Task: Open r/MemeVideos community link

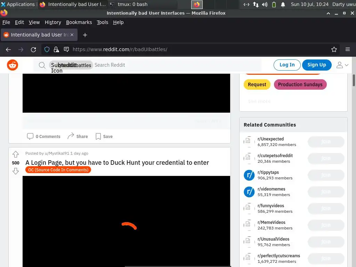Action: click(x=271, y=222)
